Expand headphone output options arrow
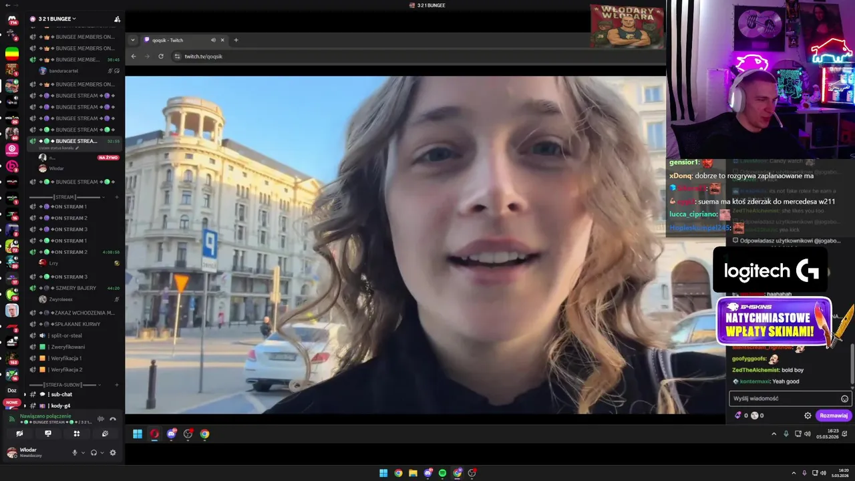Screen dimensions: 855x481 [102, 452]
